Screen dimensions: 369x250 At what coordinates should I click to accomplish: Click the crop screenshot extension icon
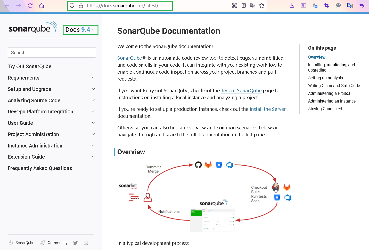coord(327,5)
